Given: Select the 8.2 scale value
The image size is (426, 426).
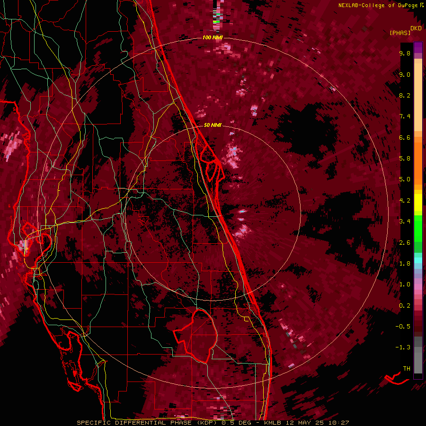Looking at the screenshot, I should [x=405, y=95].
